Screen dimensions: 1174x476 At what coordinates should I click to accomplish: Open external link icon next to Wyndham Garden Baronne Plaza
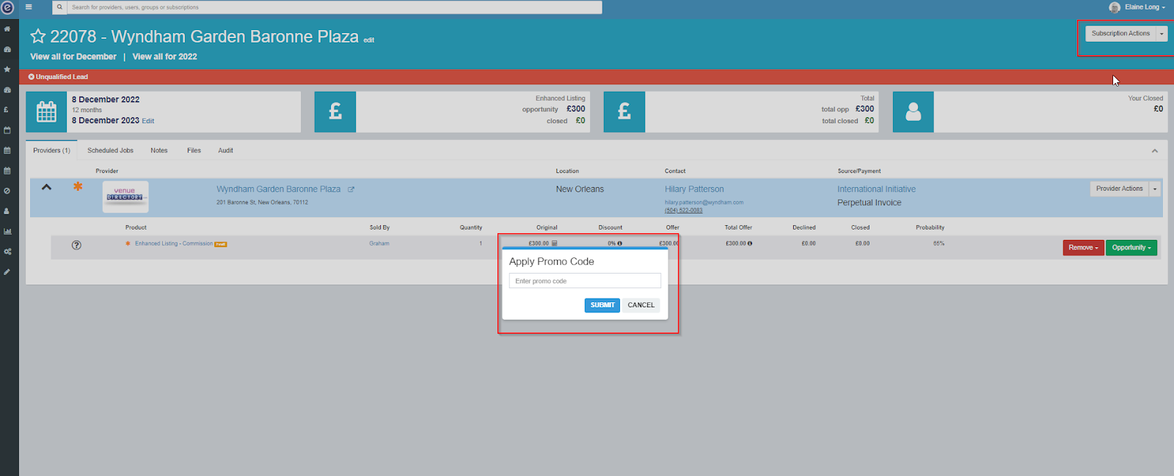click(351, 189)
